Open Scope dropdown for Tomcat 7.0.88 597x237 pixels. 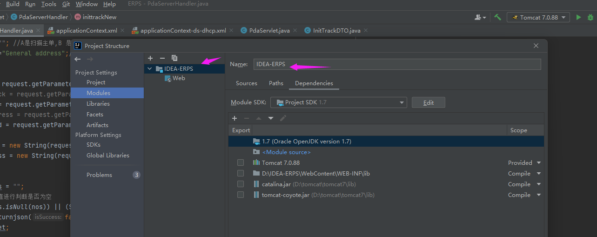539,163
